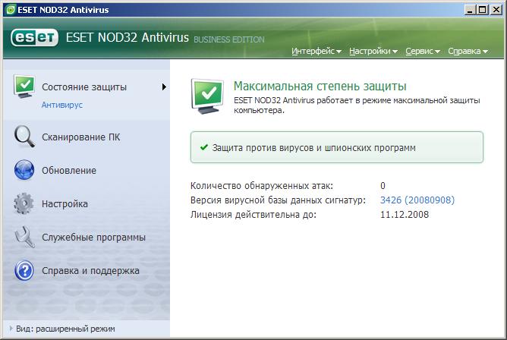Maximize the ESET NOD32 window
The width and height of the screenshot is (507, 340).
point(482,10)
